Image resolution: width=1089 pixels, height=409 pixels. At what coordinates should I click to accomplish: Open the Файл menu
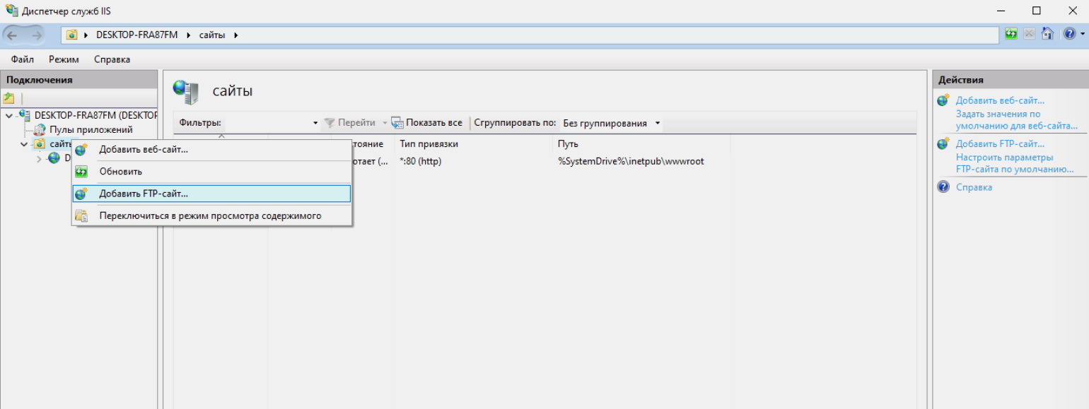pos(23,59)
